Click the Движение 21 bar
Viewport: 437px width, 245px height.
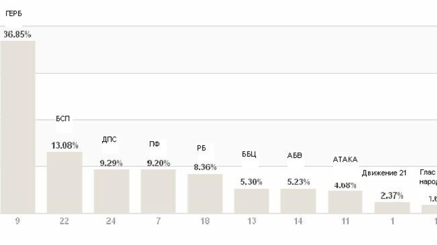(392, 208)
